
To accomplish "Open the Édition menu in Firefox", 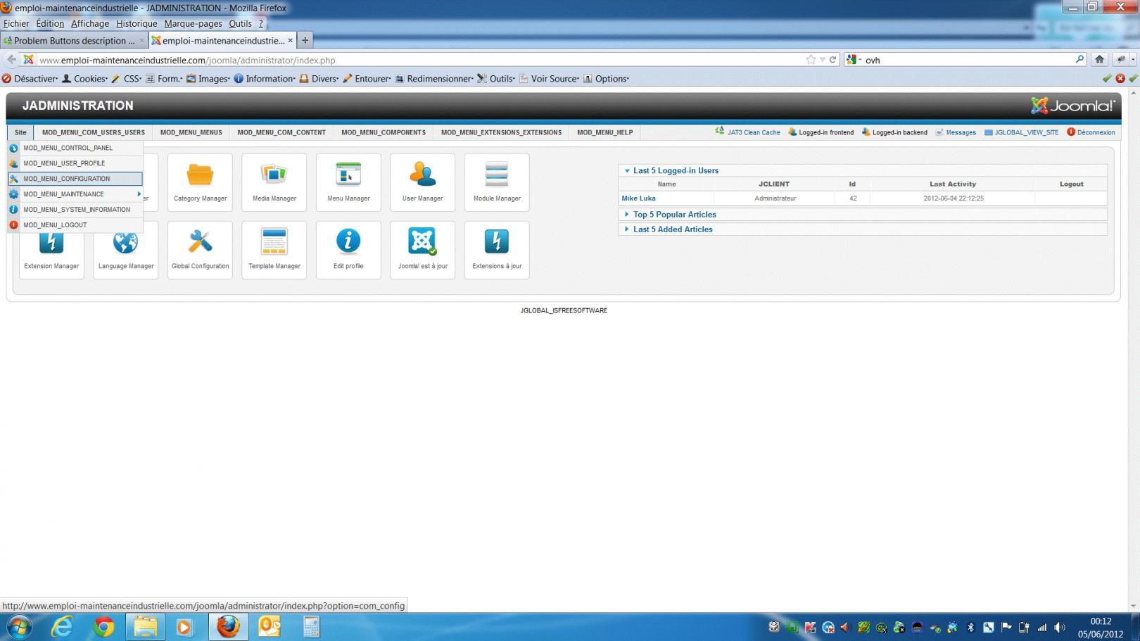I will (x=49, y=23).
